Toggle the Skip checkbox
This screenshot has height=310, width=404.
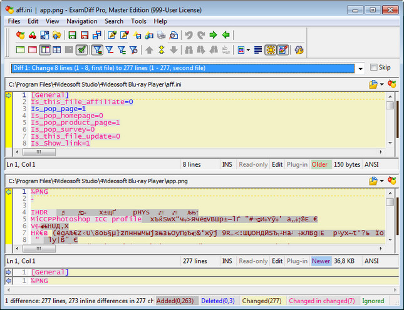373,67
